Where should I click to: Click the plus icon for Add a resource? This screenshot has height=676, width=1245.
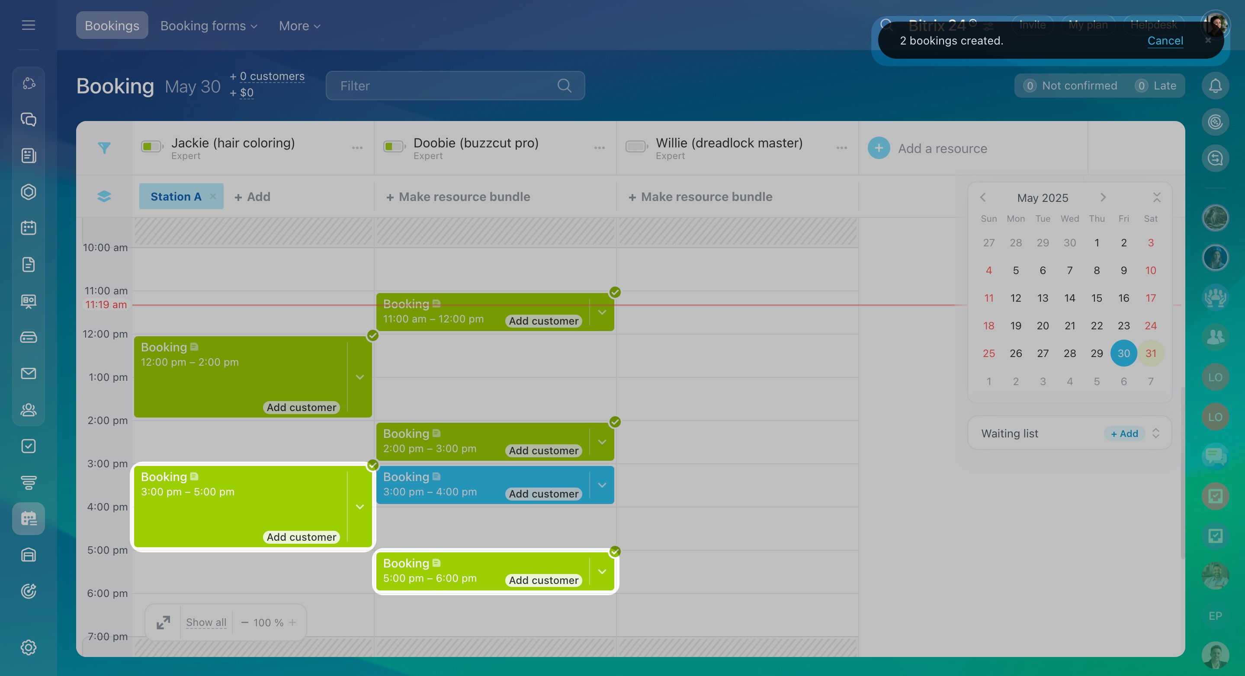click(879, 148)
